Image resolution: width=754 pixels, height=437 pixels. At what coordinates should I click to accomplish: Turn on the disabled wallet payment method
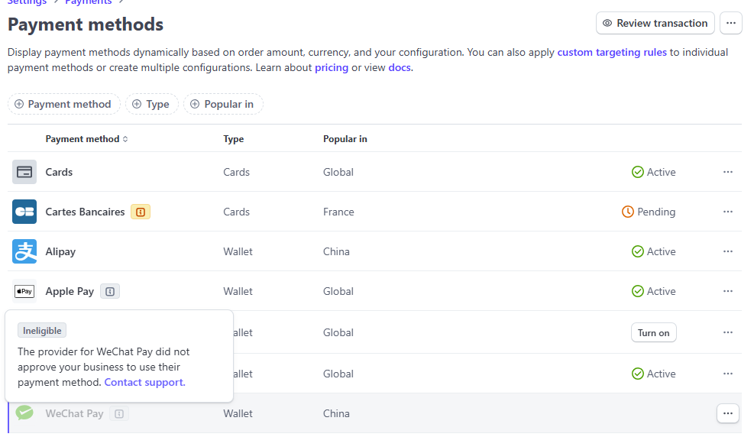(653, 332)
